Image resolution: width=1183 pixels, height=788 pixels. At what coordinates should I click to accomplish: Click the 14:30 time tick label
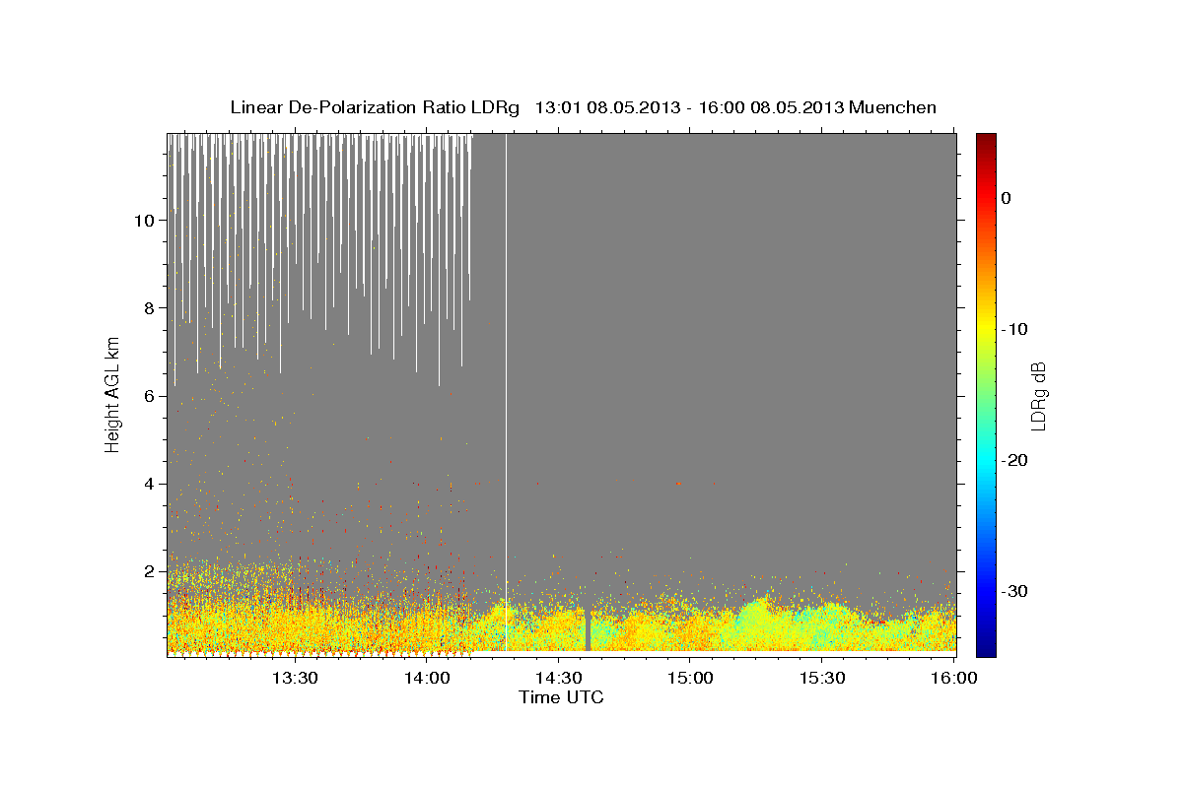[x=558, y=678]
